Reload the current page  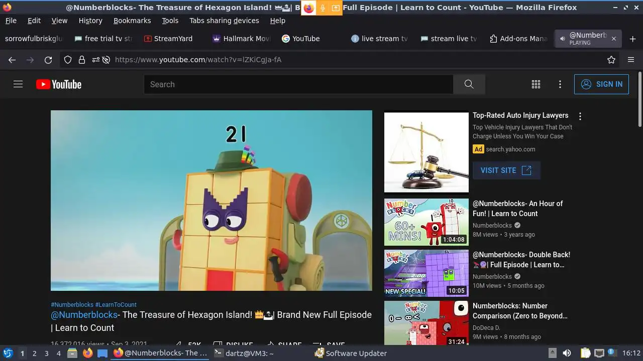point(48,60)
